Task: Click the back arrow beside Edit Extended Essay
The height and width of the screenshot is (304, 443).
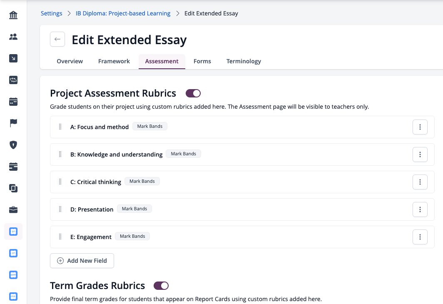Action: (x=57, y=39)
